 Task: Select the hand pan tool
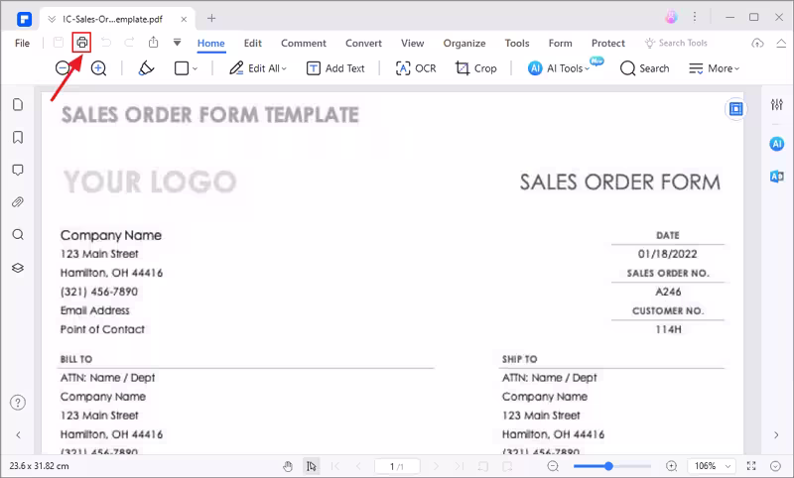pyautogui.click(x=288, y=466)
